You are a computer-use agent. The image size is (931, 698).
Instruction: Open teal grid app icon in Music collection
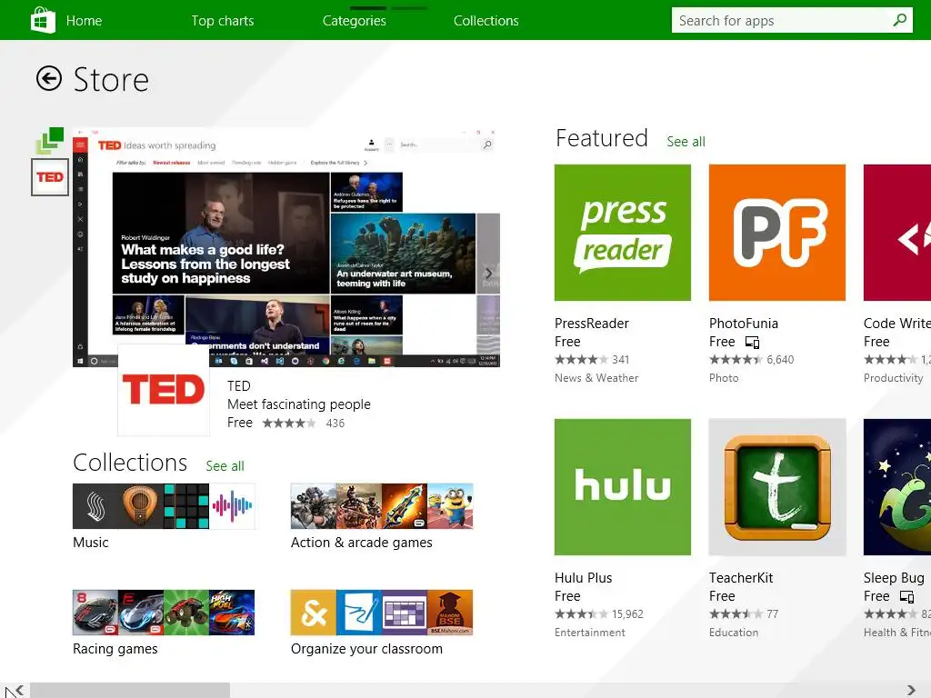click(186, 506)
